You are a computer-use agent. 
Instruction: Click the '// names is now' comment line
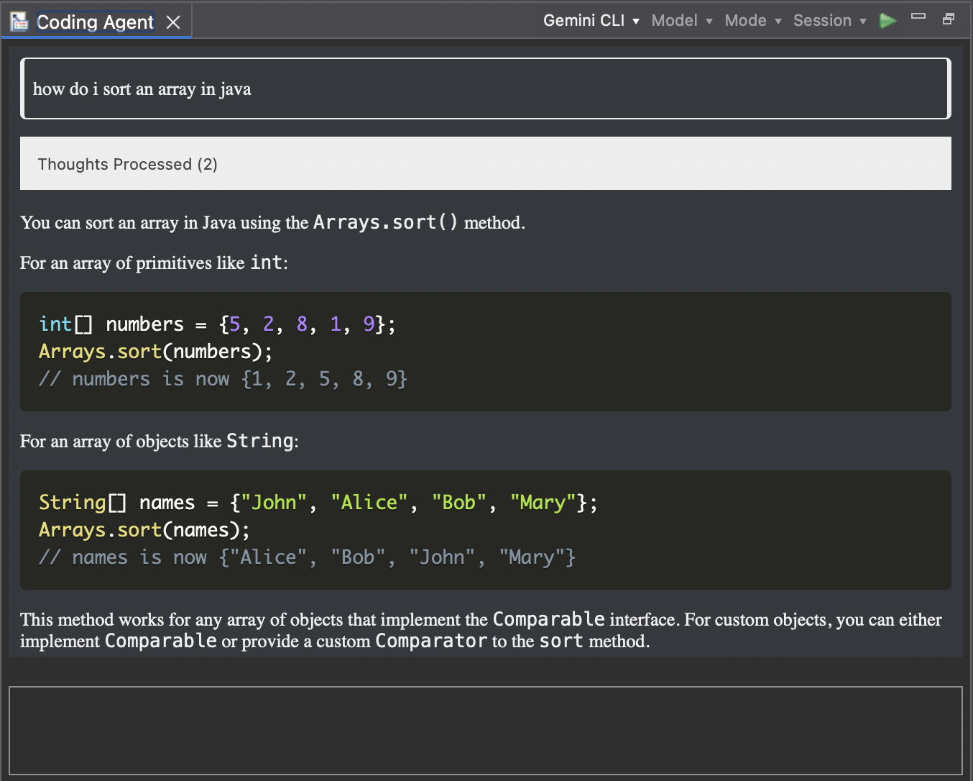307,557
